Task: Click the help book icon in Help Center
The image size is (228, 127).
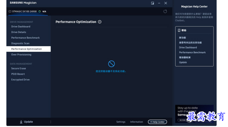Action: point(179,30)
